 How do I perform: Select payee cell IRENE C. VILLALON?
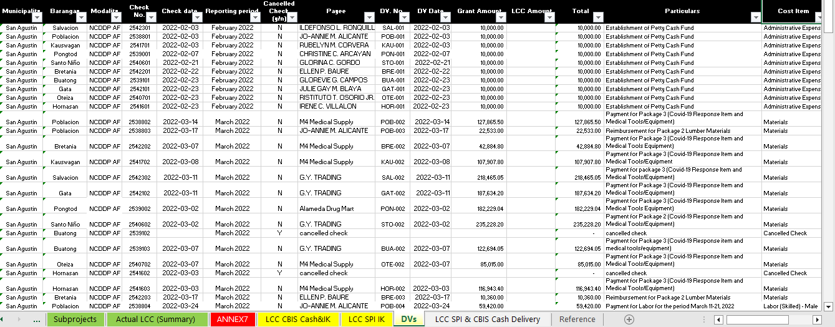pos(337,107)
